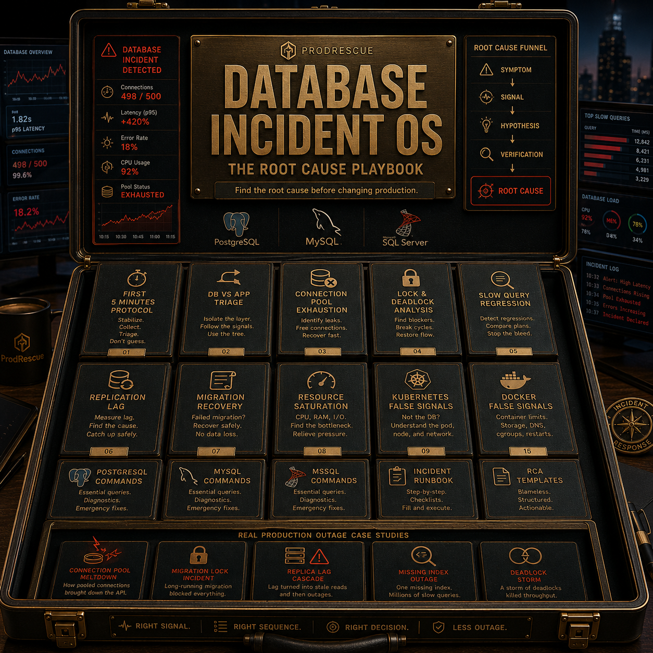The image size is (653, 653).
Task: Click the magnifier icon on Slow Query Regression
Action: point(502,280)
